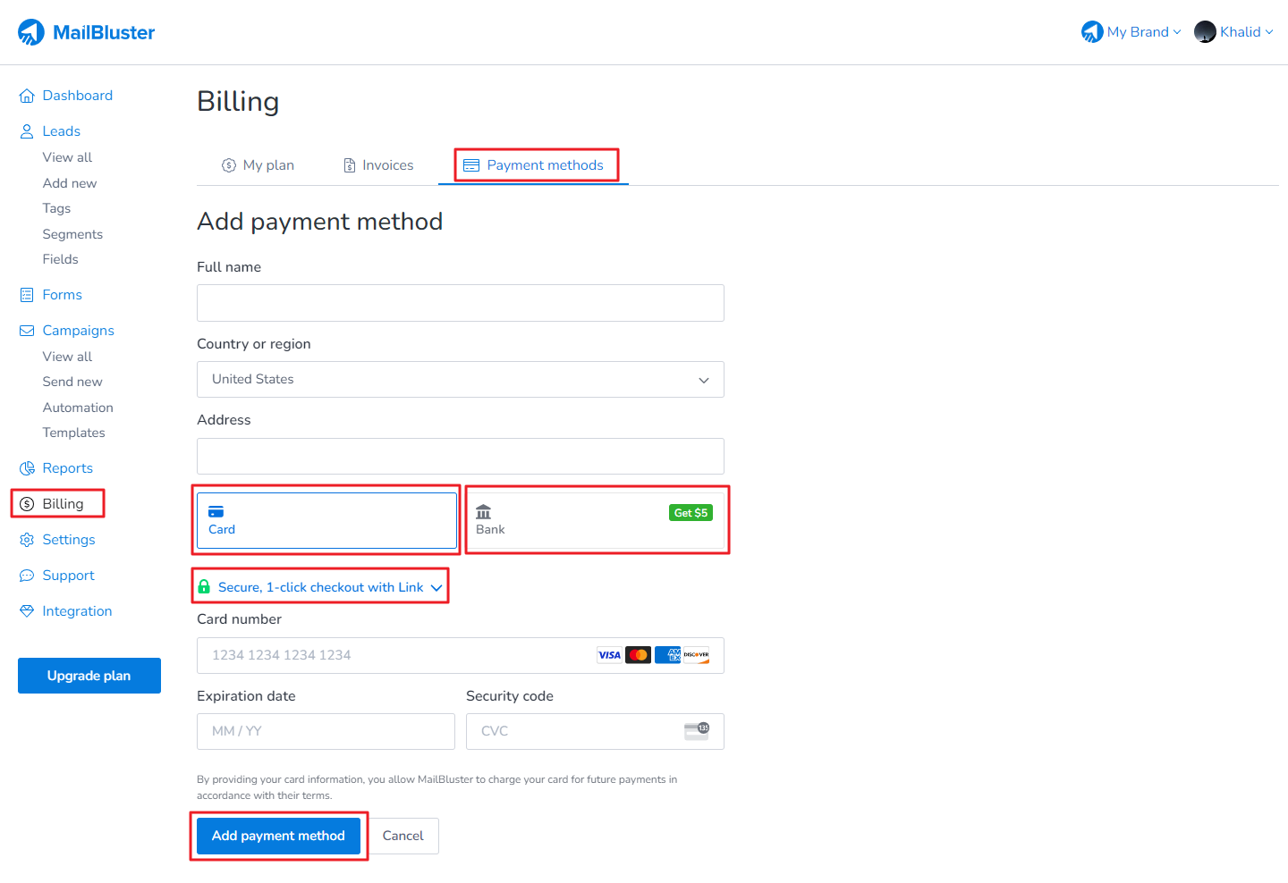Viewport: 1288px width, 883px height.
Task: Click the Reports pie chart icon
Action: 26,467
